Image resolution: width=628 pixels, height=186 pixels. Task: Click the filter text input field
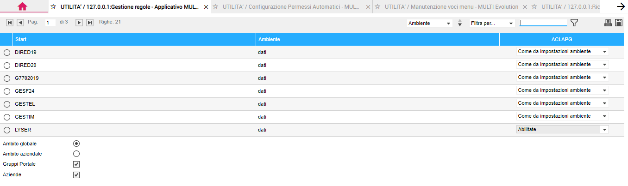tap(543, 23)
